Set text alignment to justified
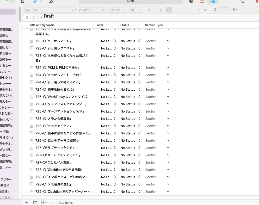This screenshot has width=259, height=205. (188, 10)
